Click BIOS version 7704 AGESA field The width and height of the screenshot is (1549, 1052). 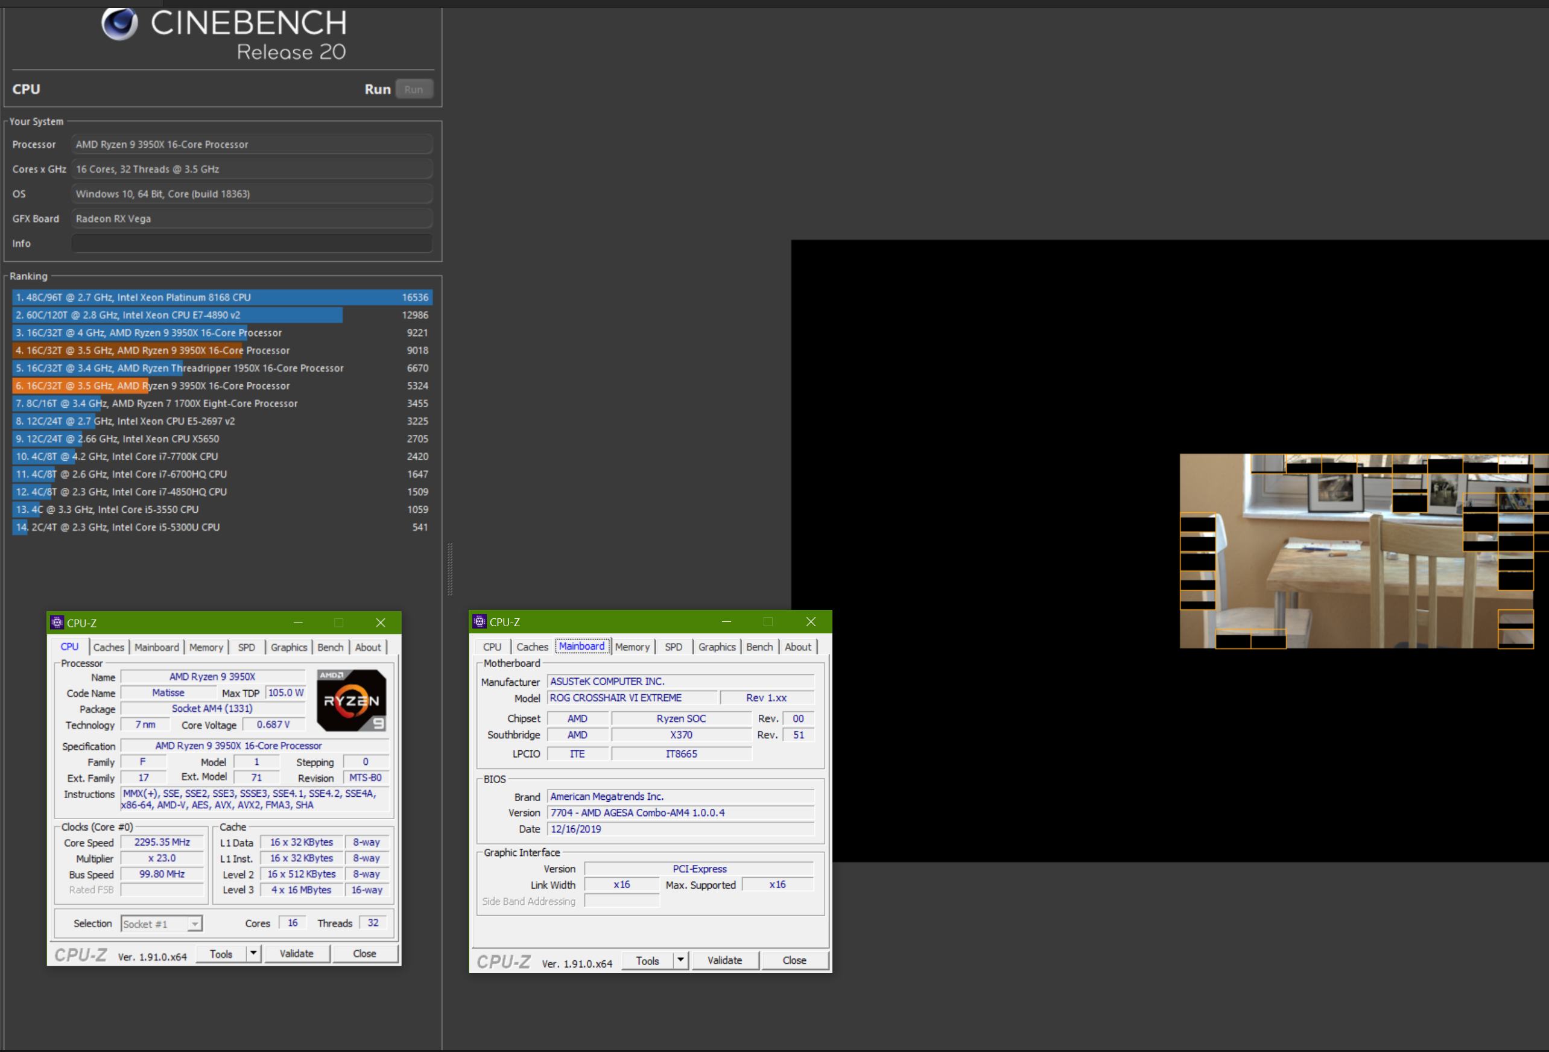tap(680, 813)
